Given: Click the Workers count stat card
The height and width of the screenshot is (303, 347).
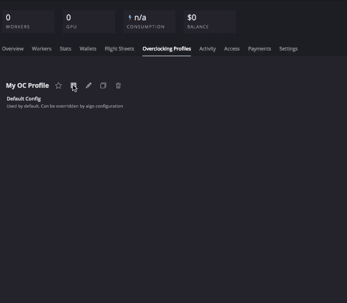Looking at the screenshot, I should [x=27, y=22].
